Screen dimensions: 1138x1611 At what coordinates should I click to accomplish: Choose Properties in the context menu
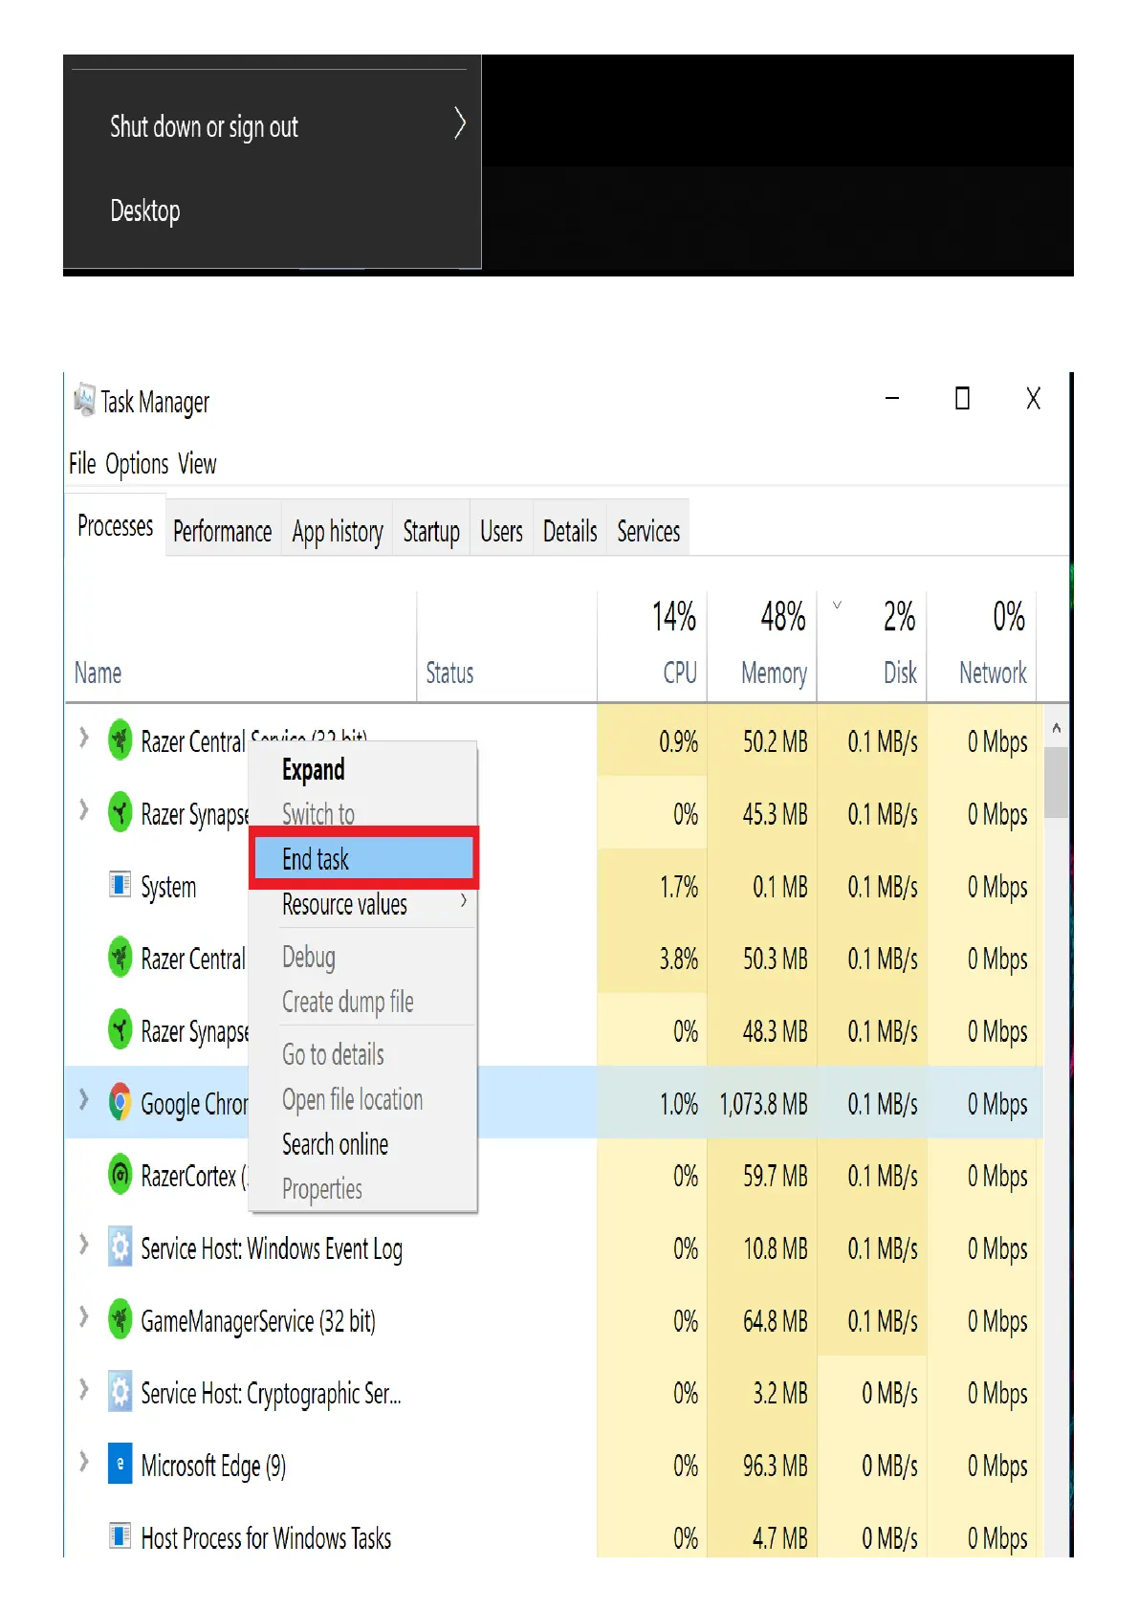(x=363, y=1189)
